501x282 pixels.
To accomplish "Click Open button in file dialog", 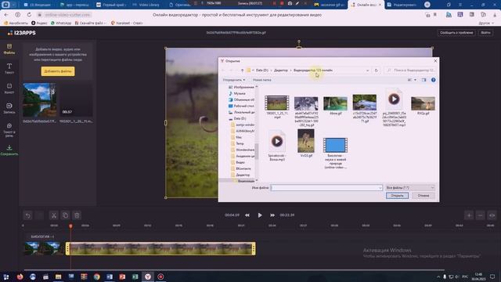I will click(397, 195).
